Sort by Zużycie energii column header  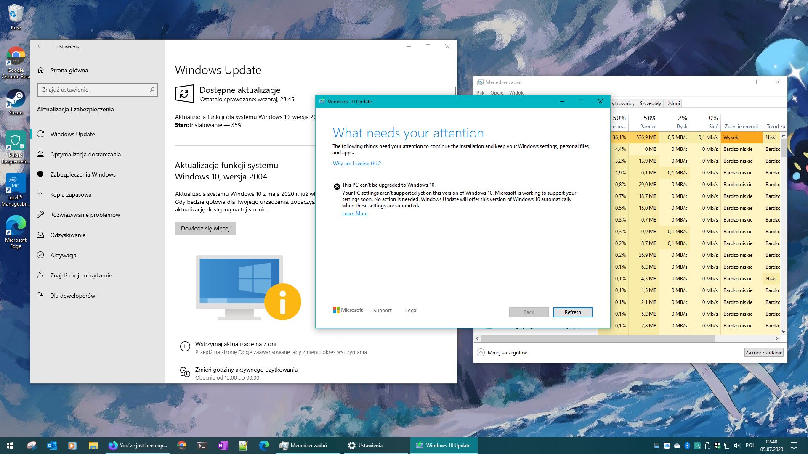741,126
